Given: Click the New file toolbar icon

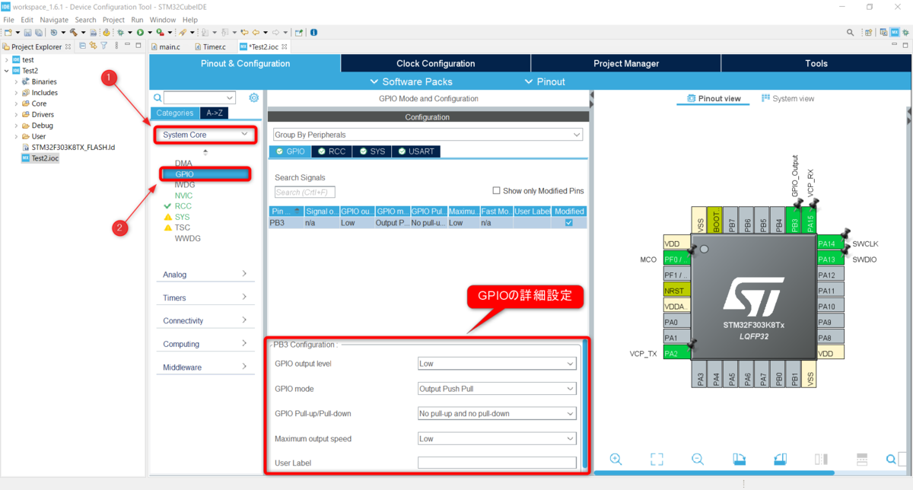Looking at the screenshot, I should coord(8,33).
